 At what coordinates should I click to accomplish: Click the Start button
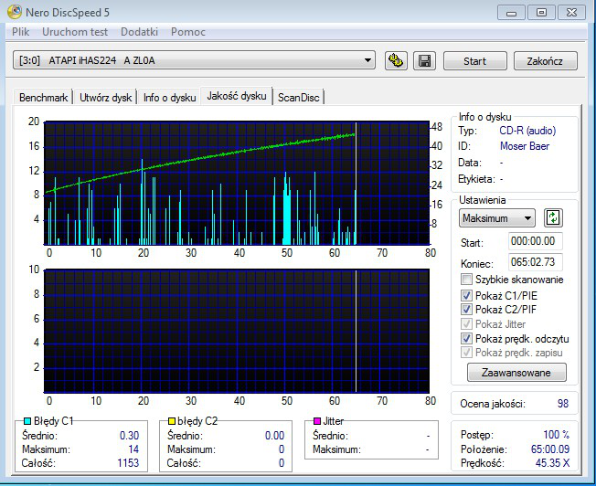click(x=474, y=61)
